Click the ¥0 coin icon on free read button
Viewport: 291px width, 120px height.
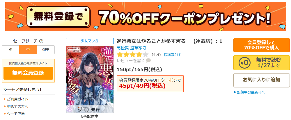[244, 63]
